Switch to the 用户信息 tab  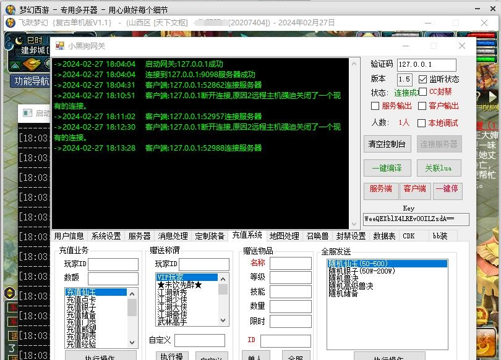tap(69, 236)
